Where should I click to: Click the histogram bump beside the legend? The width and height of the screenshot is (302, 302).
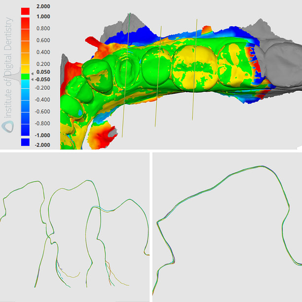click(16, 75)
